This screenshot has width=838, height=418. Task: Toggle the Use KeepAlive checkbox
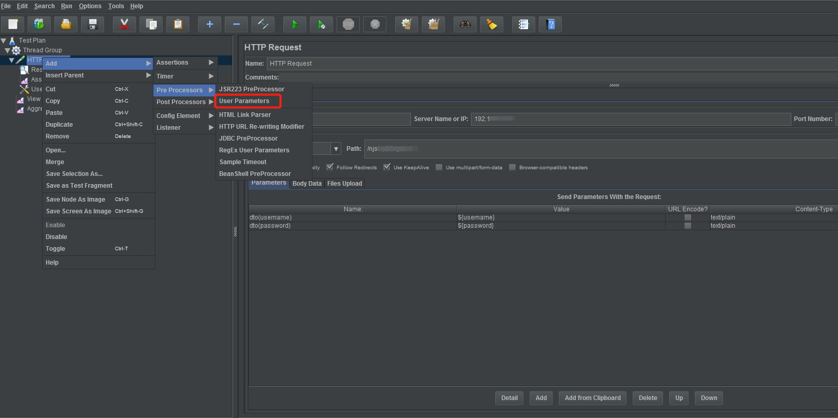pyautogui.click(x=387, y=167)
